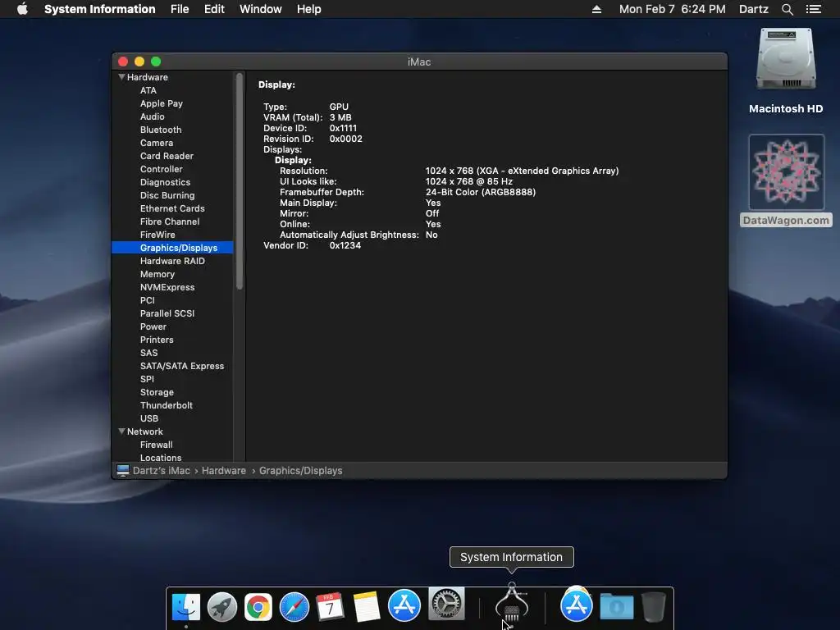Click the eject icon in the menu bar
840x630 pixels.
coord(596,9)
